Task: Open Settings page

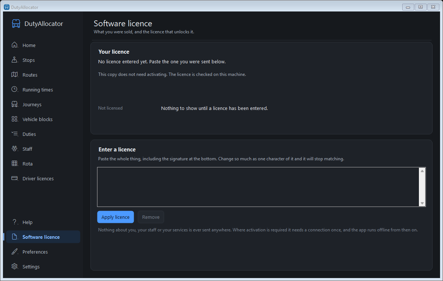Action: [x=43, y=267]
